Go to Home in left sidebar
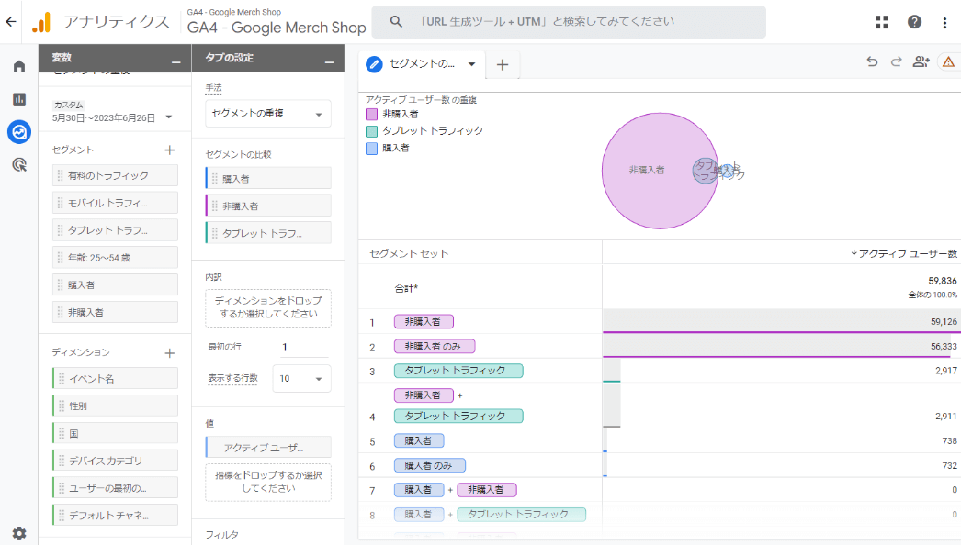Viewport: 961px width, 545px height. (19, 66)
